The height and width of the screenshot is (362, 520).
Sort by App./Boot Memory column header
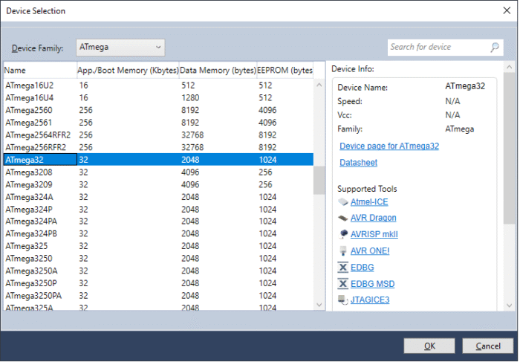pos(128,71)
